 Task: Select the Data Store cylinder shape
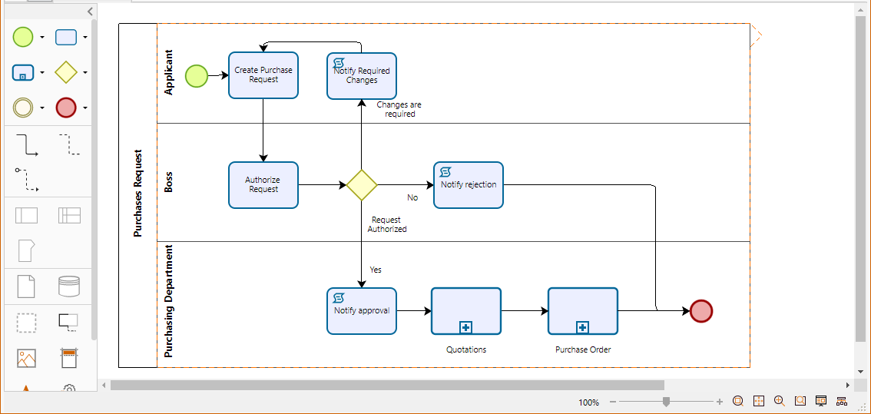(69, 286)
